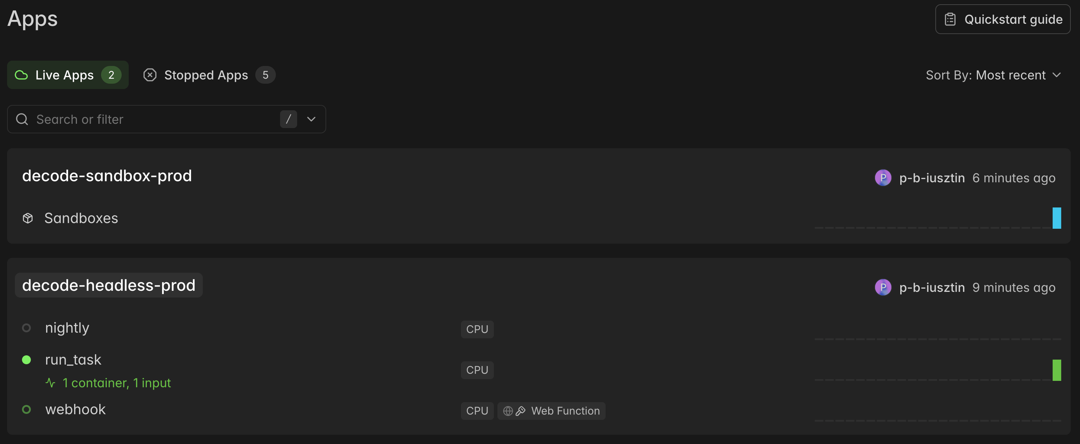The width and height of the screenshot is (1080, 444).
Task: Switch to the Live Apps tab
Action: pyautogui.click(x=68, y=75)
